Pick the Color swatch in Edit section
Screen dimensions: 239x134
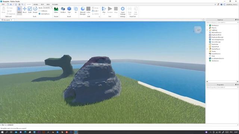pyautogui.click(x=89, y=9)
